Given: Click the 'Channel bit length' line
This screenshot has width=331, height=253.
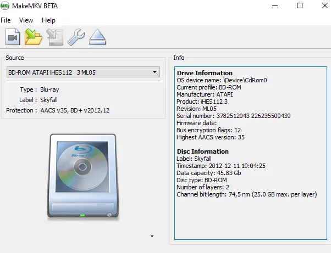Looking at the screenshot, I should 247,194.
